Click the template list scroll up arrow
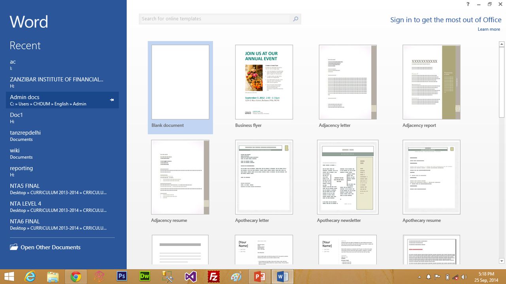Image resolution: width=506 pixels, height=284 pixels. (x=502, y=44)
